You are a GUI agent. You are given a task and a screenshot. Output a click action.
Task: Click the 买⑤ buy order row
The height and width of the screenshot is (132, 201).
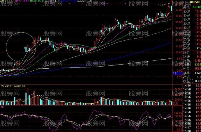point(192,48)
